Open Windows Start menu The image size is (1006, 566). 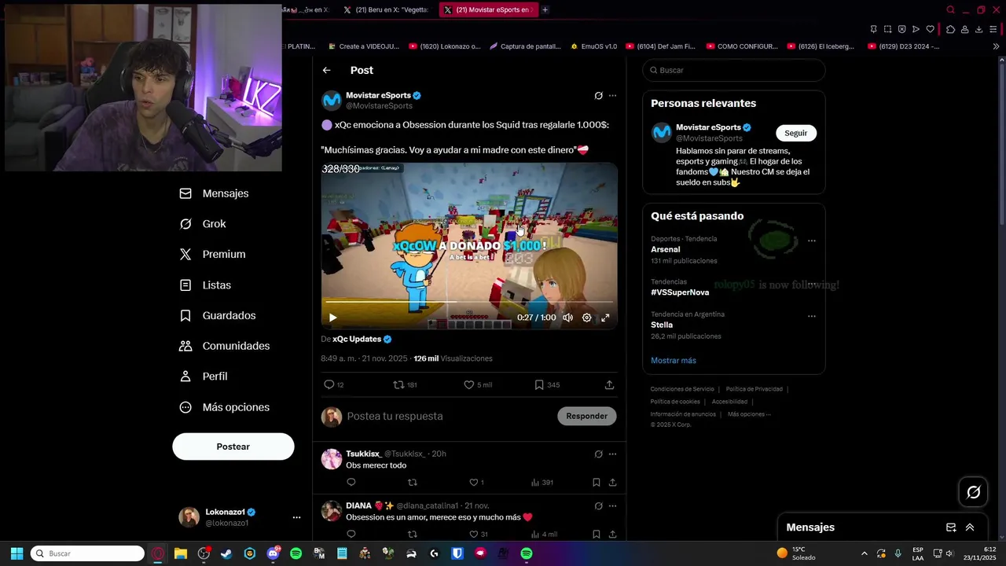pyautogui.click(x=17, y=553)
